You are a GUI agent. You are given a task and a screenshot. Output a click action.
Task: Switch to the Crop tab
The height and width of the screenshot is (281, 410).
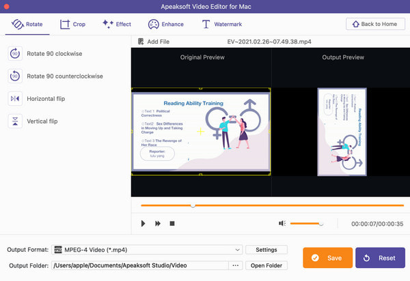click(x=72, y=25)
